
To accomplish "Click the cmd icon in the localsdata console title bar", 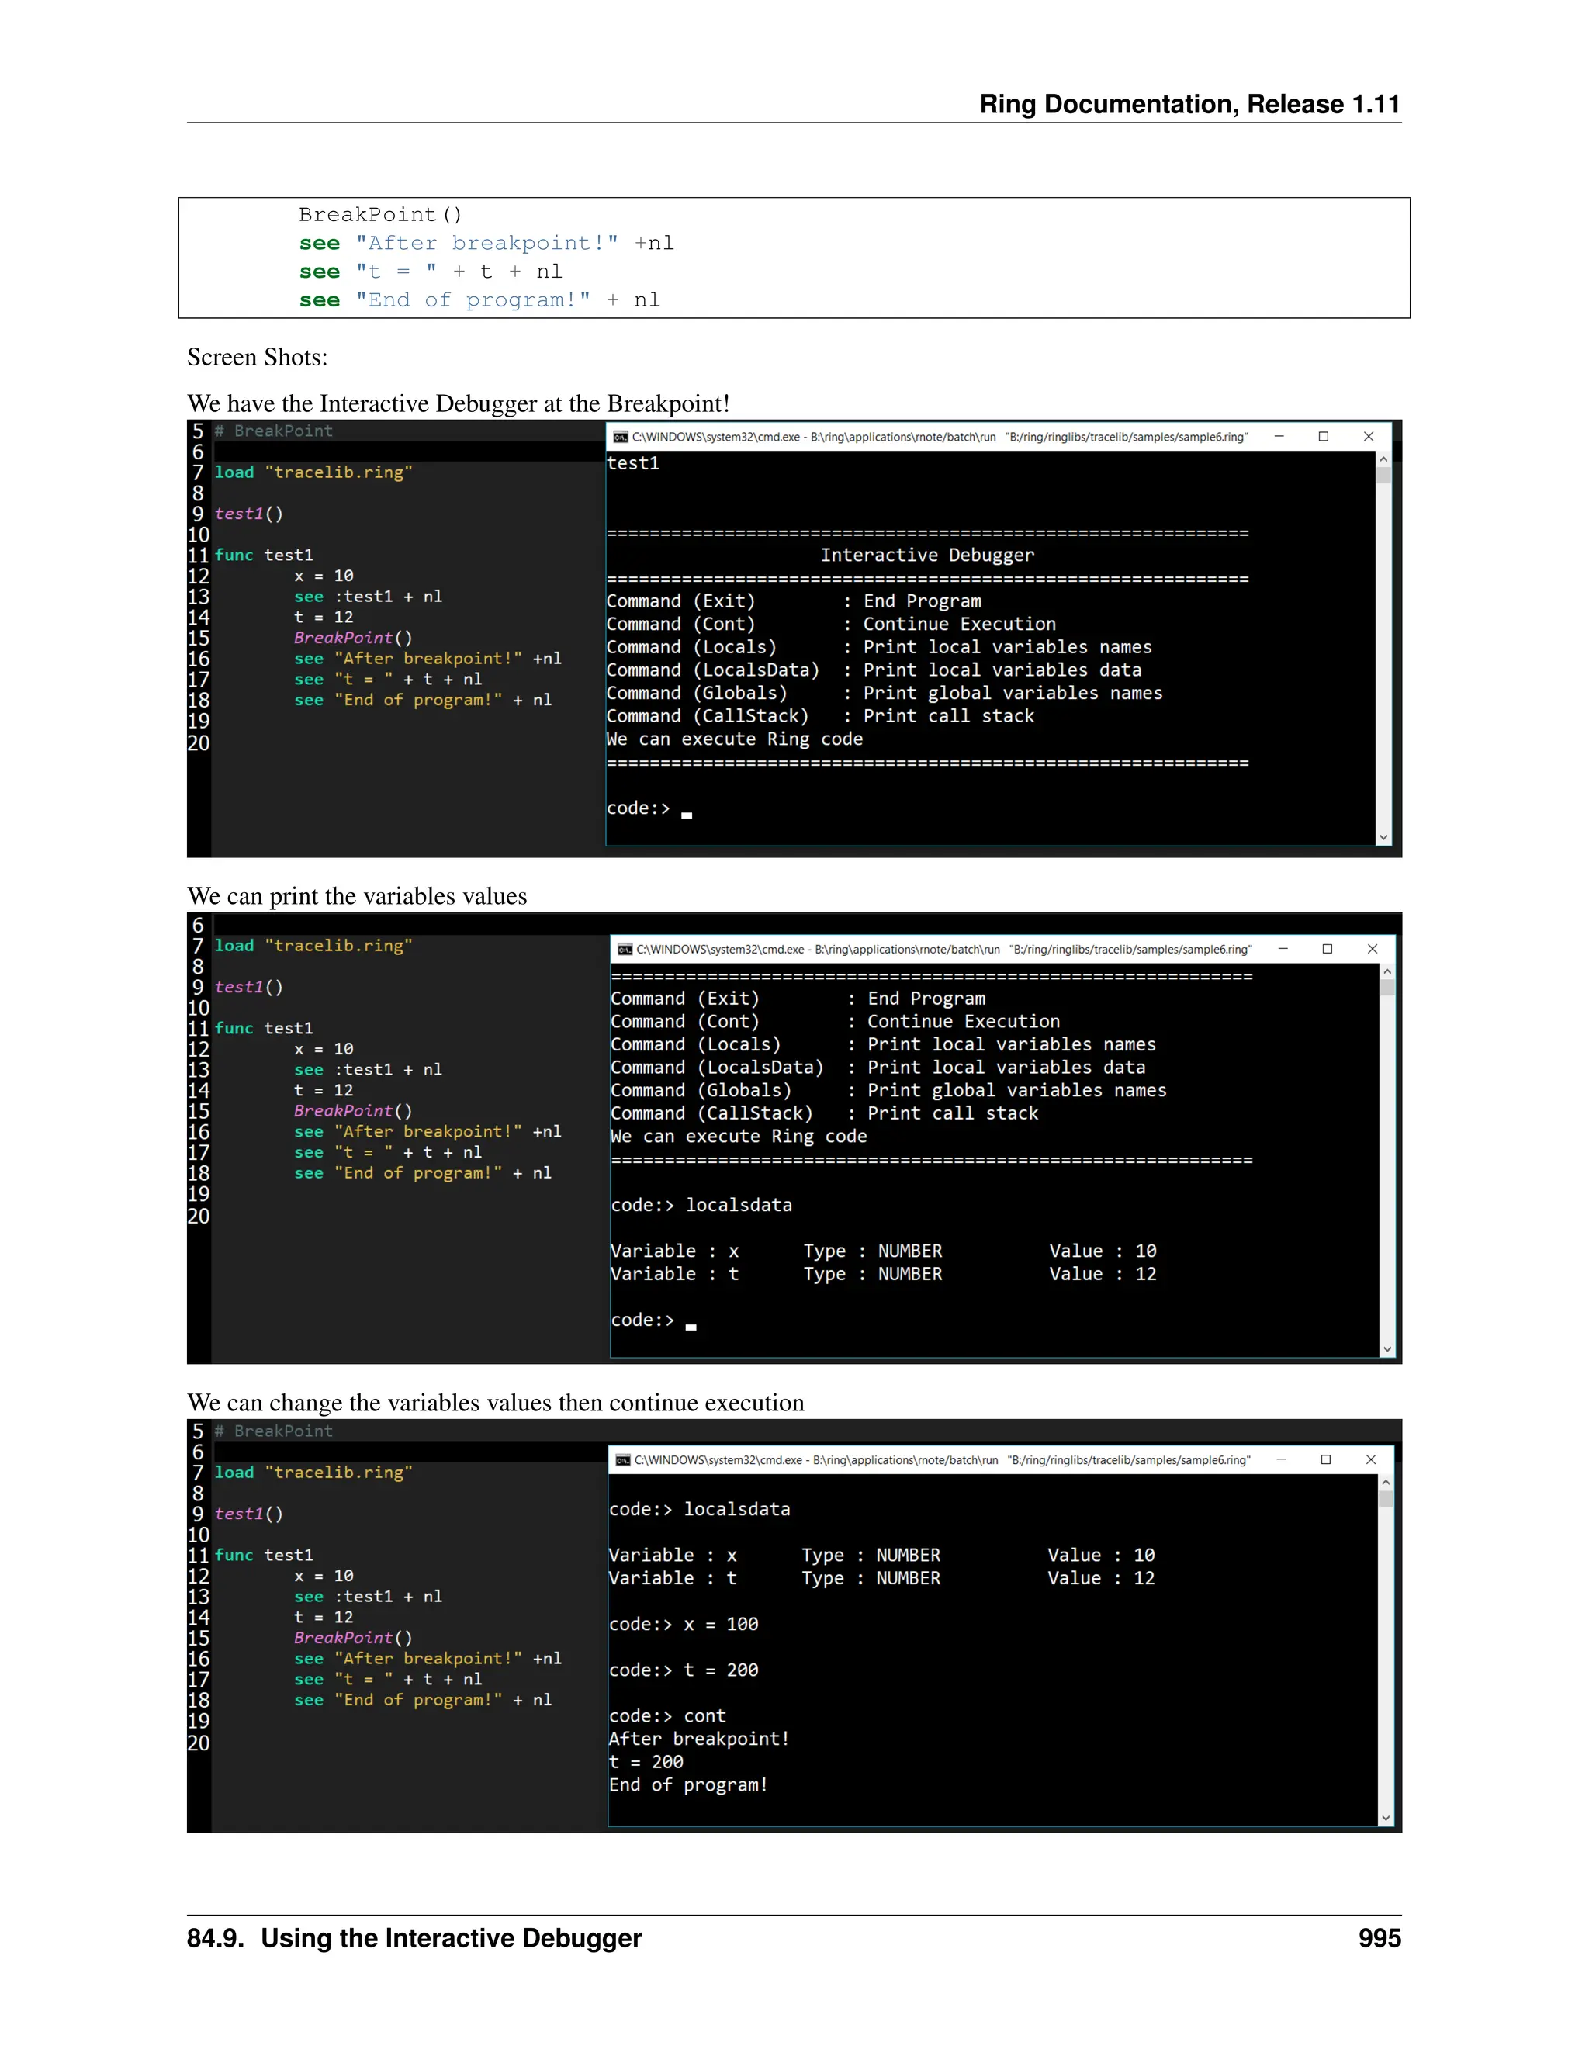I will [625, 949].
